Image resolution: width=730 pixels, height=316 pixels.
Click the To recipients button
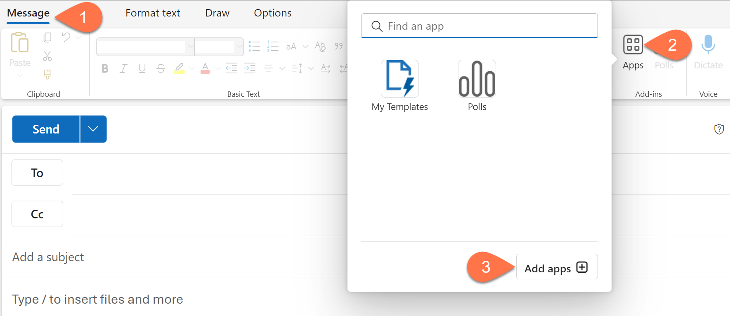37,173
